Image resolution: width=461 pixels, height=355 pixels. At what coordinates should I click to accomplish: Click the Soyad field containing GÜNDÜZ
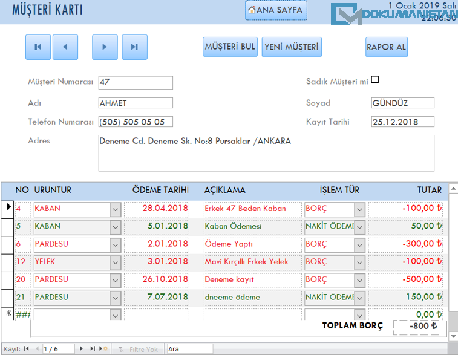click(402, 103)
